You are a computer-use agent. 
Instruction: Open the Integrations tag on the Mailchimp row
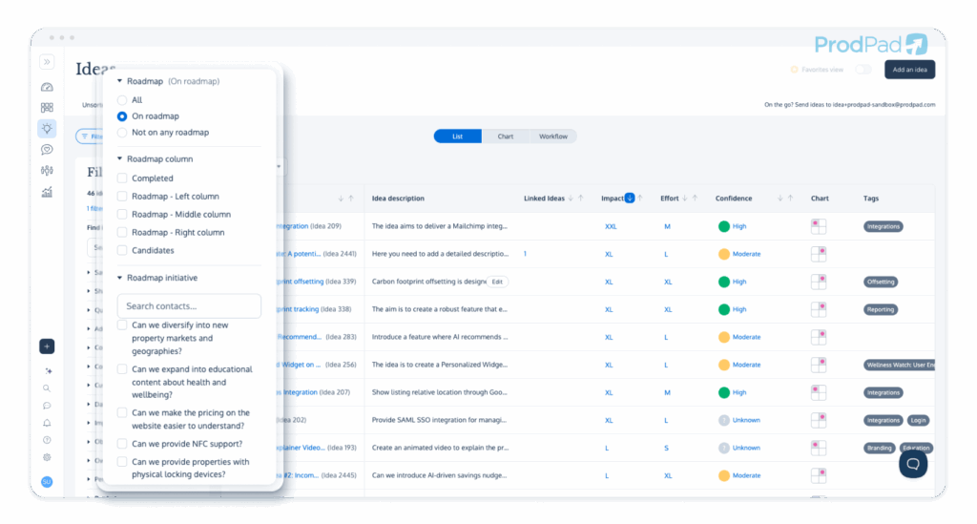click(x=883, y=227)
